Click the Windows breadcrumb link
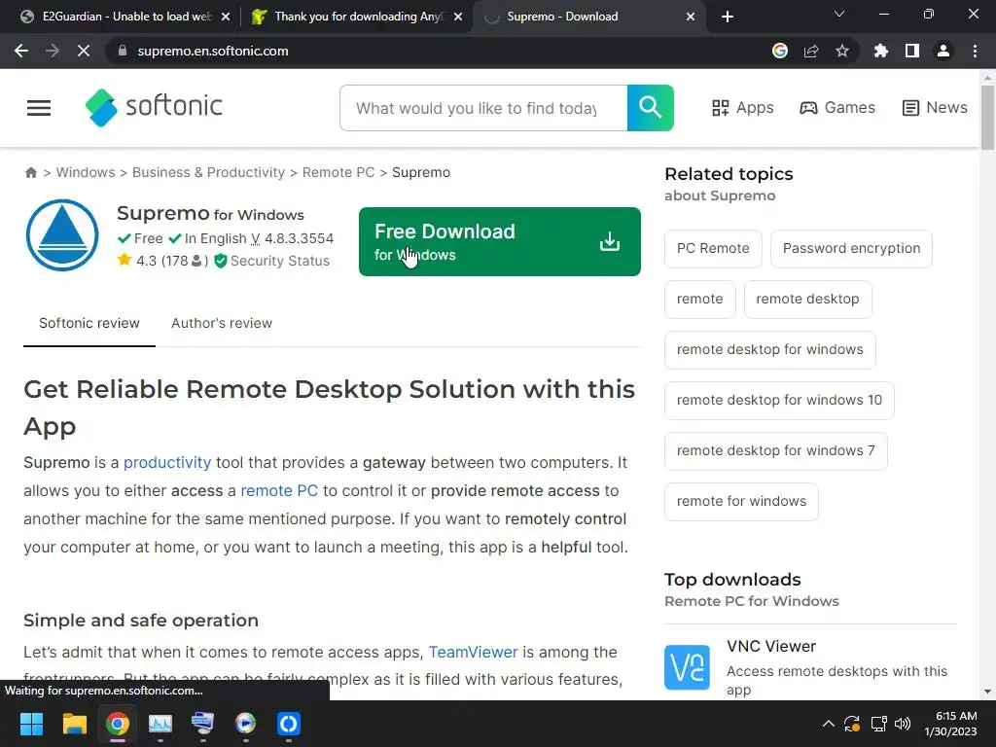996x747 pixels. click(86, 173)
